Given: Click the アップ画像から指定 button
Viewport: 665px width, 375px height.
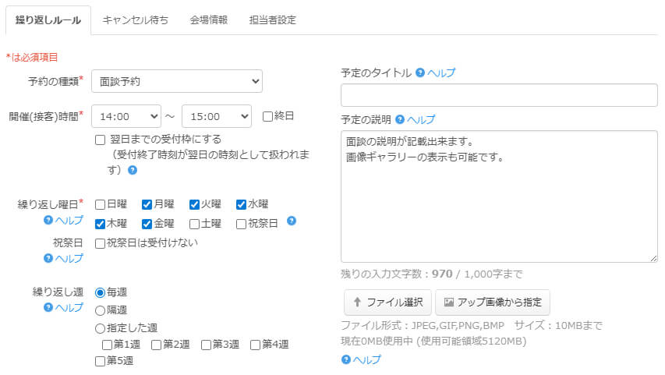Looking at the screenshot, I should coord(493,302).
